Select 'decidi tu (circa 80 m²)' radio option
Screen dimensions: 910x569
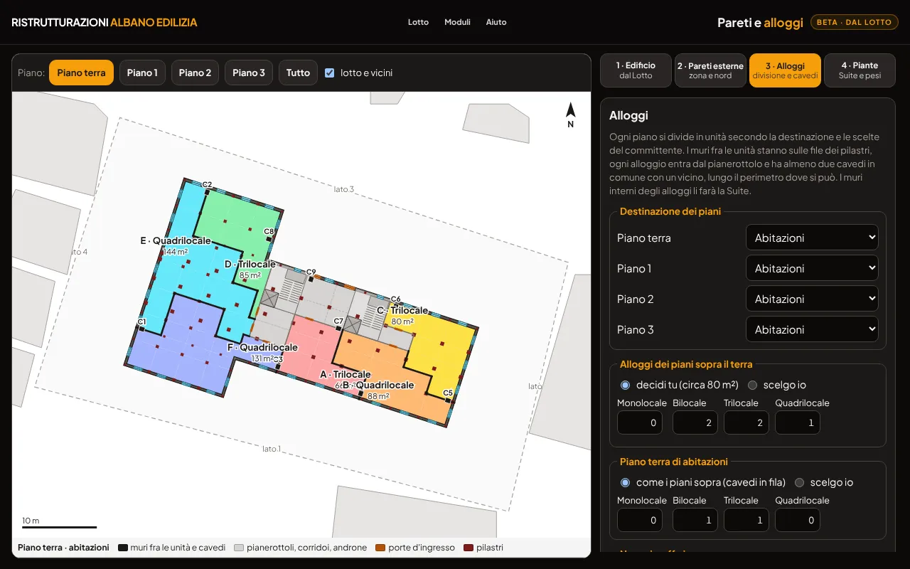[626, 385]
